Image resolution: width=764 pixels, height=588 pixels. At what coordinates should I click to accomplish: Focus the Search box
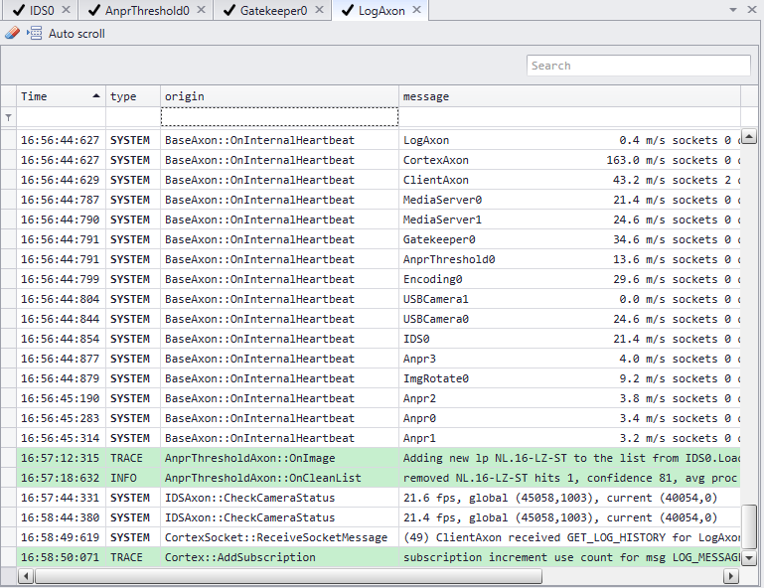(x=638, y=66)
